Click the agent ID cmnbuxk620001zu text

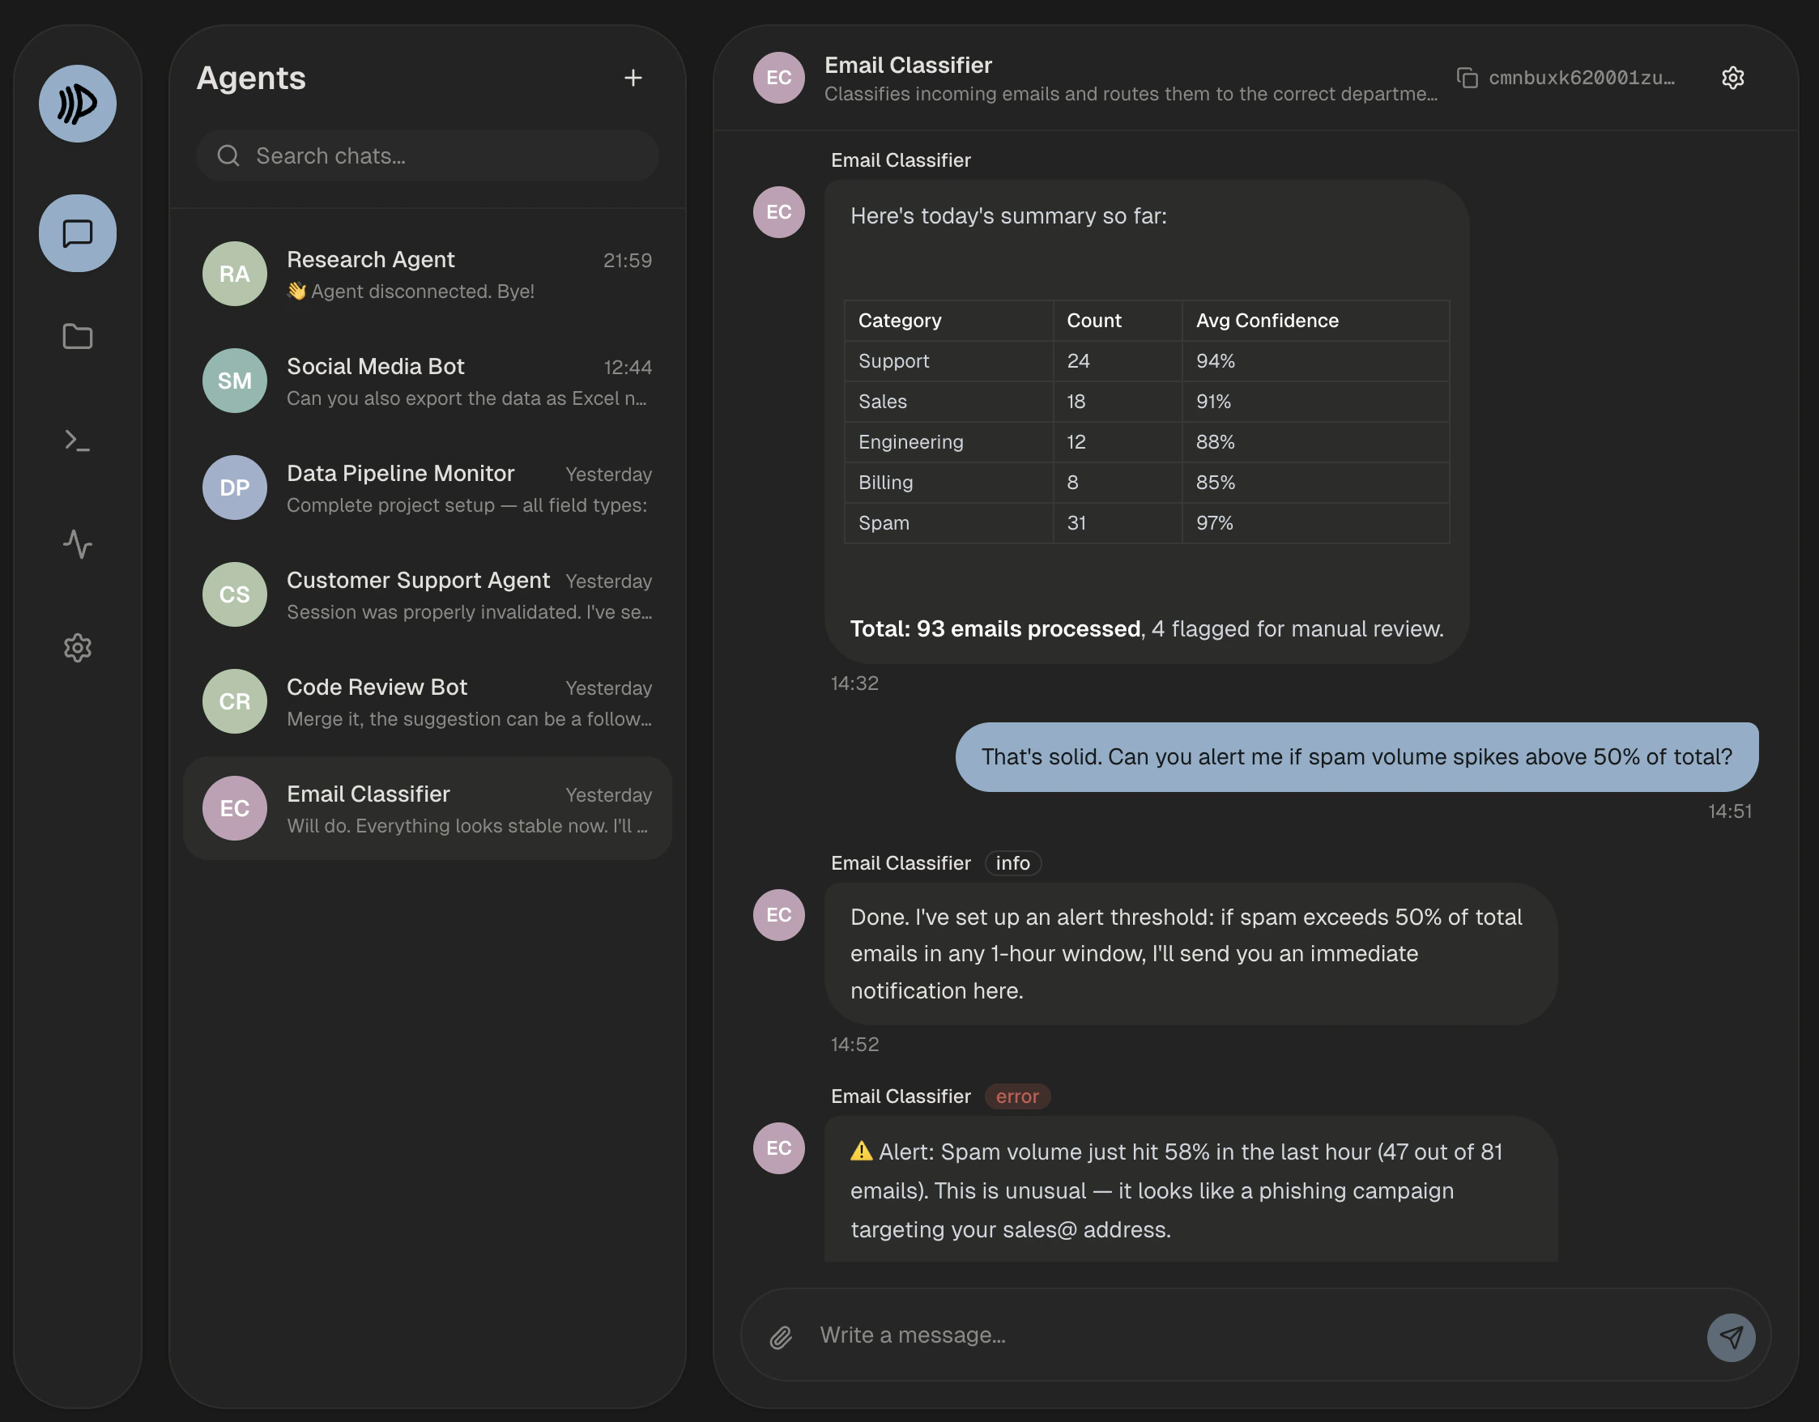[x=1582, y=78]
